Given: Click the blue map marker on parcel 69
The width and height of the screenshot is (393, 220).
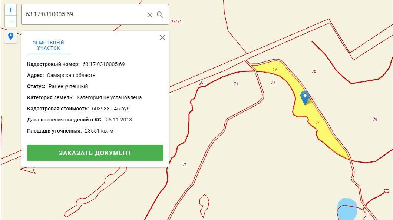Looking at the screenshot, I should 305,97.
